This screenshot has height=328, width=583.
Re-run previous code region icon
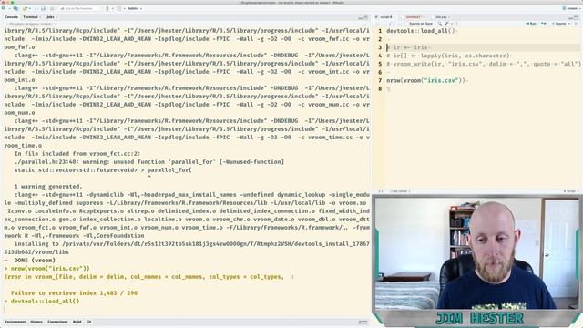544,24
